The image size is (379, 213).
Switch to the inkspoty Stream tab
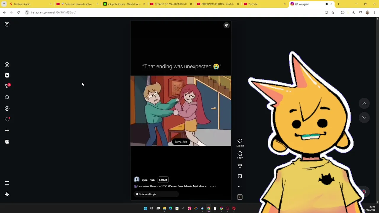point(124,4)
